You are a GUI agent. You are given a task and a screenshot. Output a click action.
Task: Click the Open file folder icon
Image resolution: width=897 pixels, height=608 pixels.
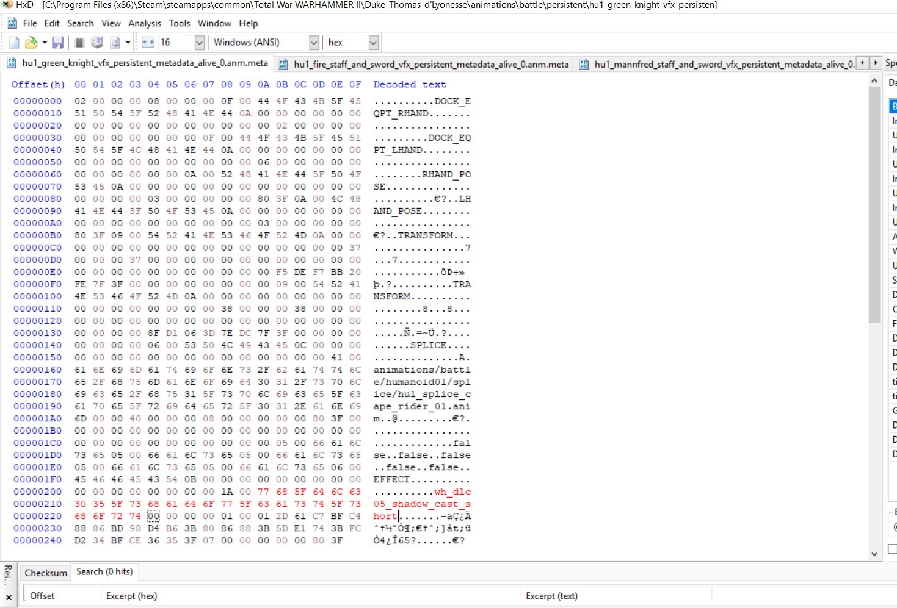tap(31, 43)
